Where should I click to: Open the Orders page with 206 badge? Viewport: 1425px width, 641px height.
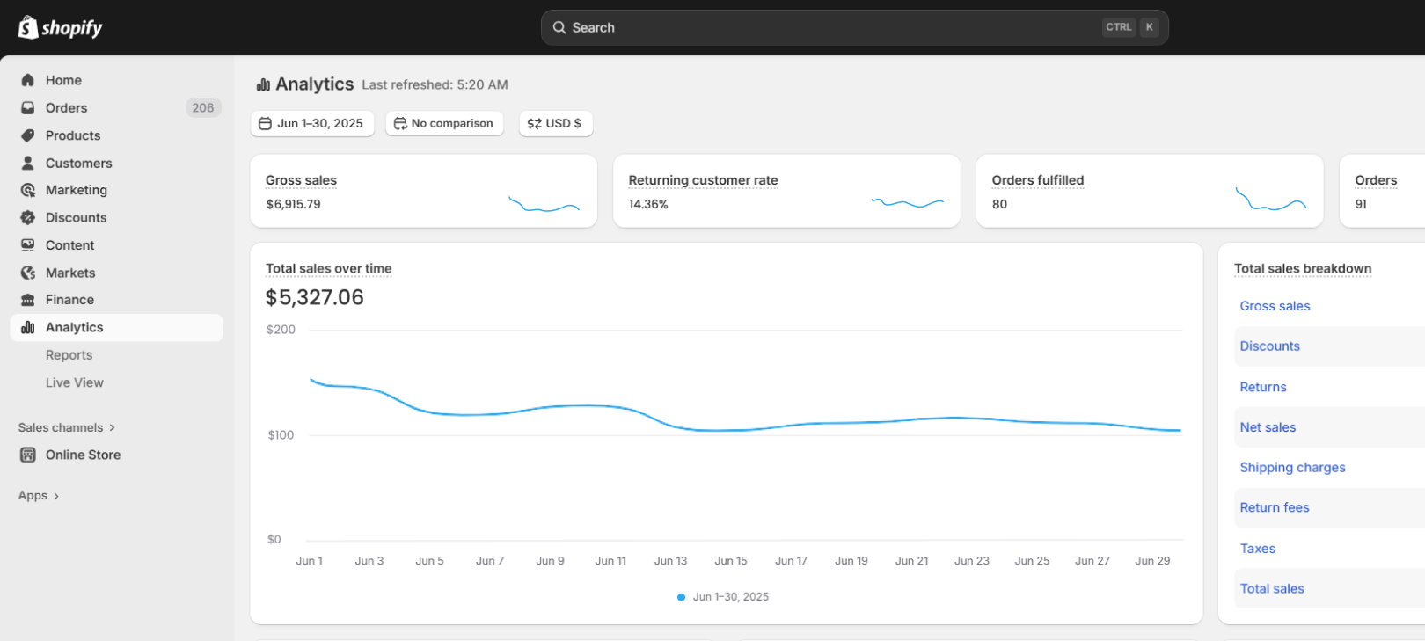click(67, 108)
